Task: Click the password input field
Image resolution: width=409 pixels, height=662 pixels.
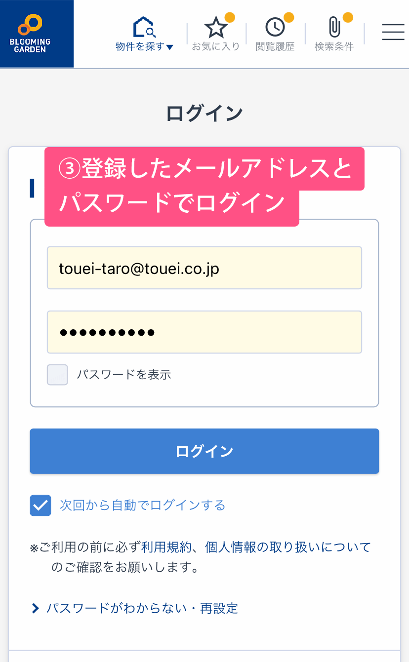Action: (x=204, y=332)
